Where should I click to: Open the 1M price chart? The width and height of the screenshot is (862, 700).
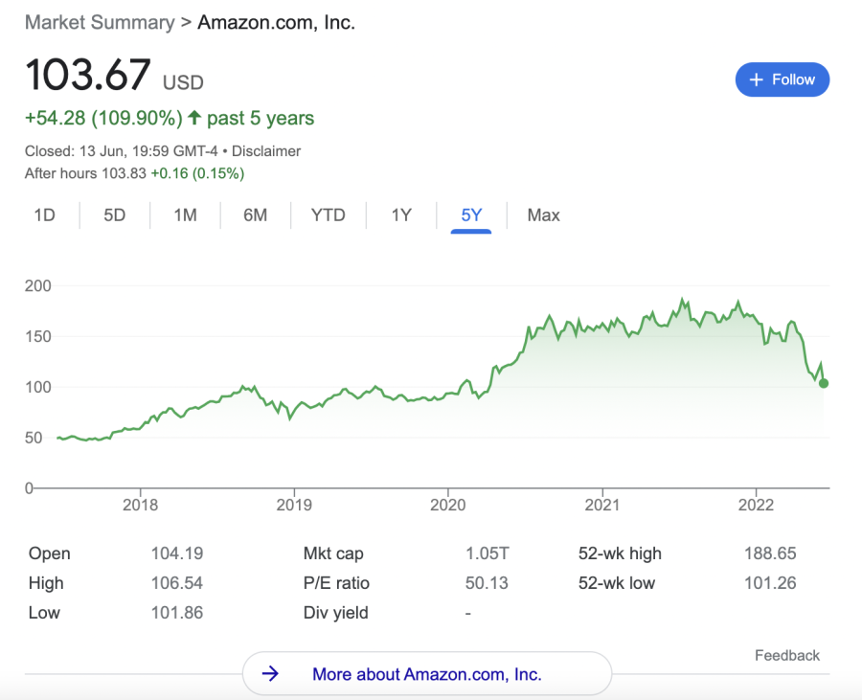coord(185,215)
